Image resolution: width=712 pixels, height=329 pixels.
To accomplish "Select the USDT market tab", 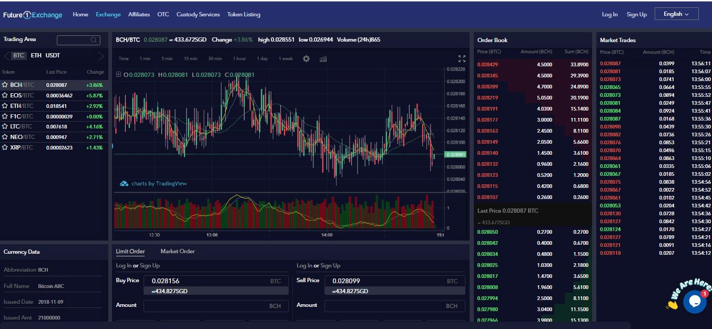I will click(x=53, y=55).
